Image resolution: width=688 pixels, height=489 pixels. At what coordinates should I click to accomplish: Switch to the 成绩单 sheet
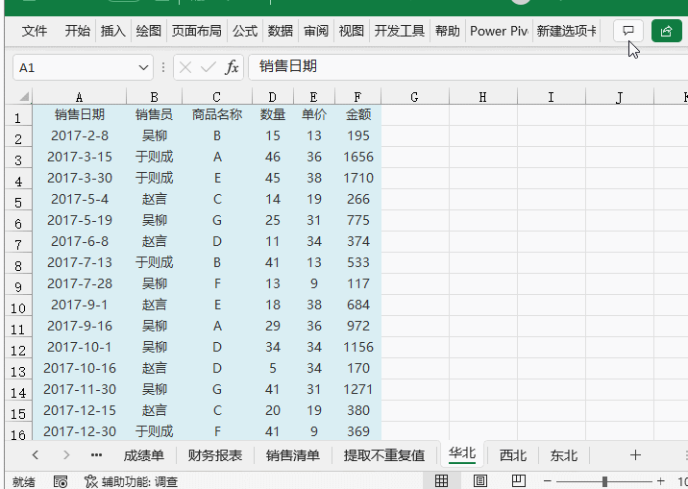(143, 455)
